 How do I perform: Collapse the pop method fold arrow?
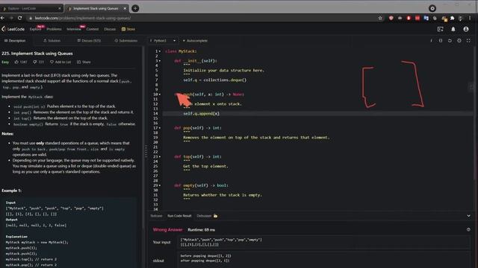coord(160,128)
